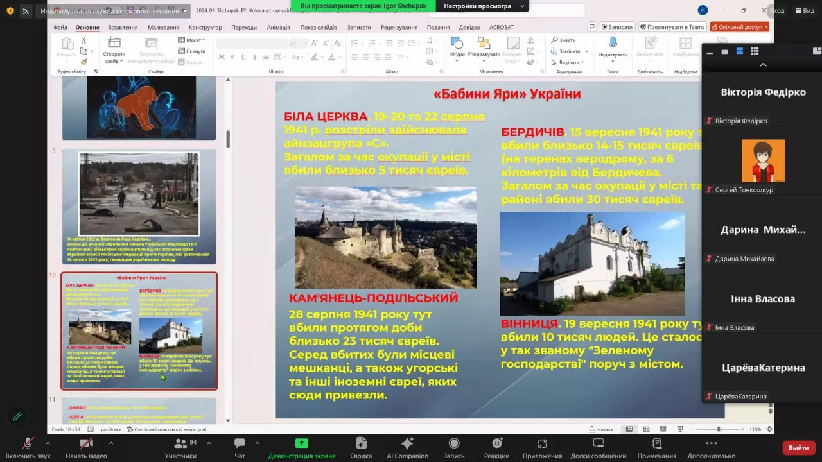Open Доски сообщений whiteboards icon
Screen dimensions: 822x462
coord(599,443)
